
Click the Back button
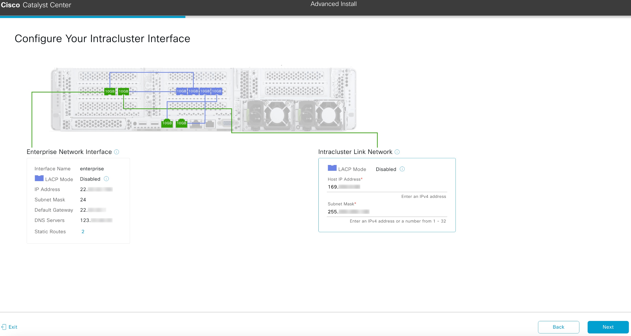559,327
